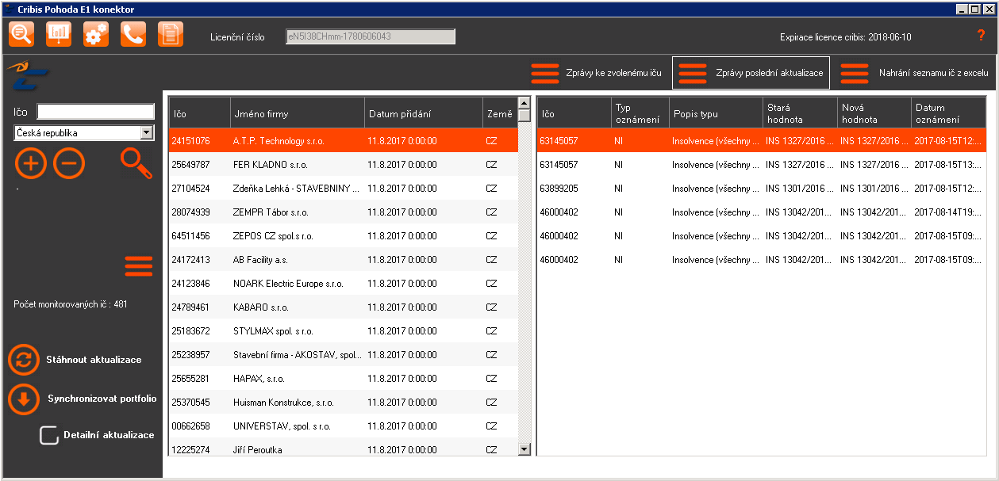Switch to Zprávy ke zvolenému iču
Image resolution: width=999 pixels, height=481 pixels.
pos(597,72)
